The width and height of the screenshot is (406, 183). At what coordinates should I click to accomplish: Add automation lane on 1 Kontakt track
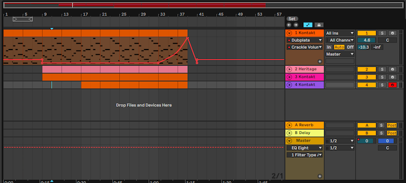320,61
